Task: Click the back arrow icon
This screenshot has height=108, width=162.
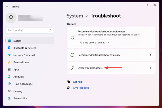Action: 7,6
